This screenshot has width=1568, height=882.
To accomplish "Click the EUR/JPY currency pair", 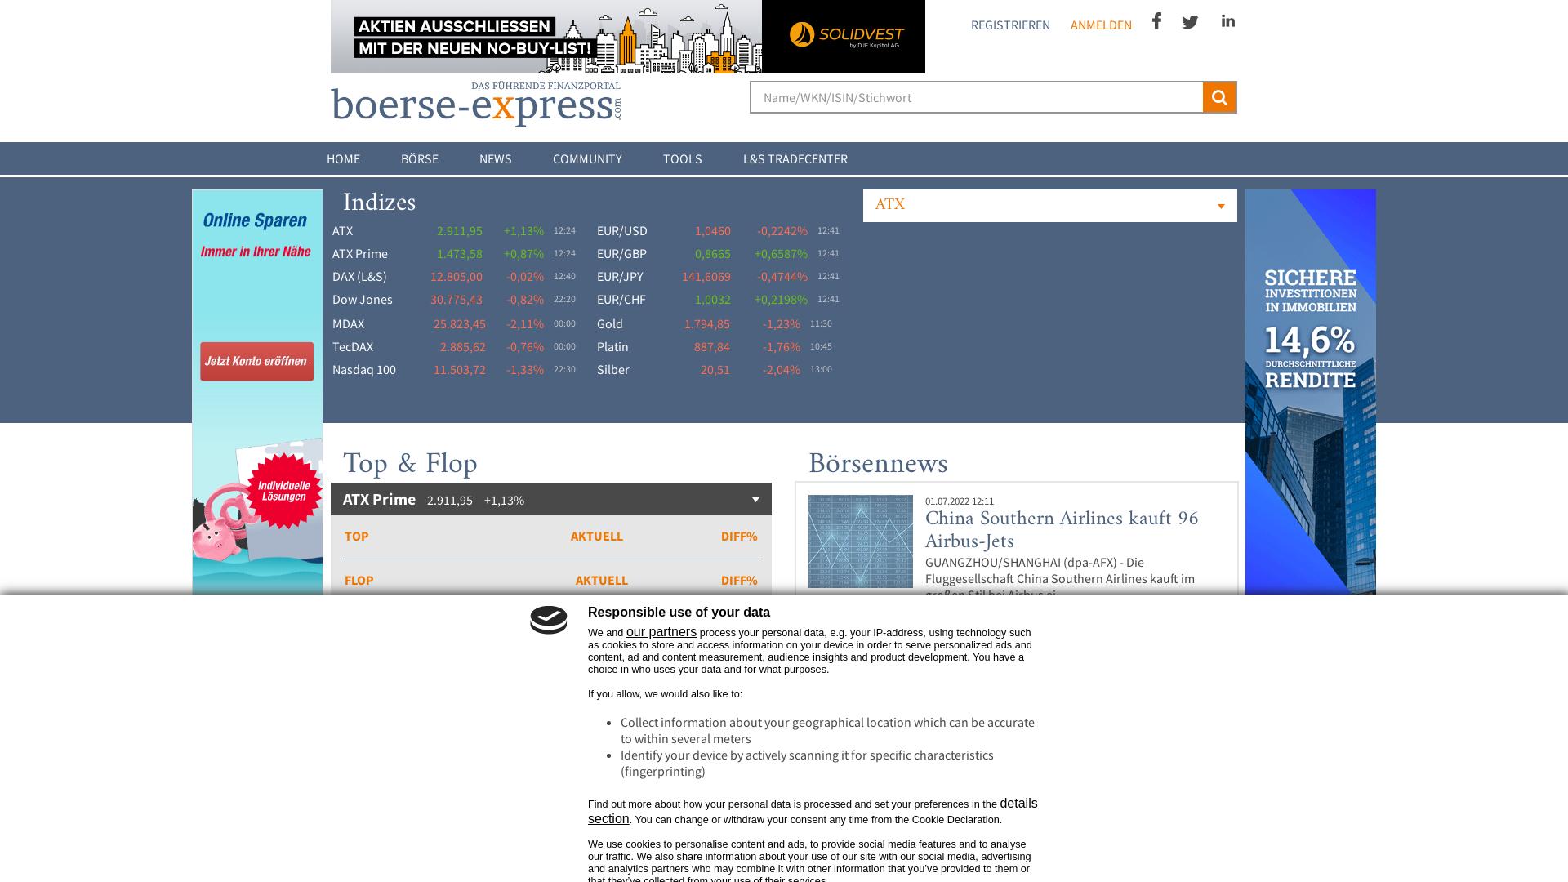I will 620,277.
